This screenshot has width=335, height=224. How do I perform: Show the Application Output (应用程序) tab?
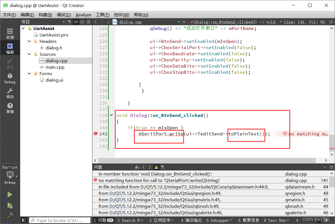(162, 220)
